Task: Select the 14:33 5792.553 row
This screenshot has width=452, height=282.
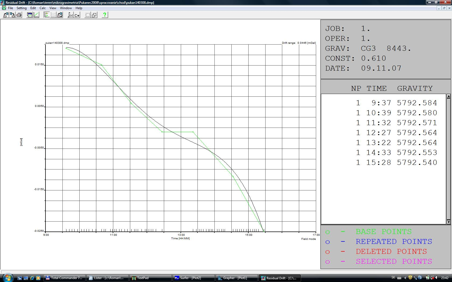Action: (397, 153)
